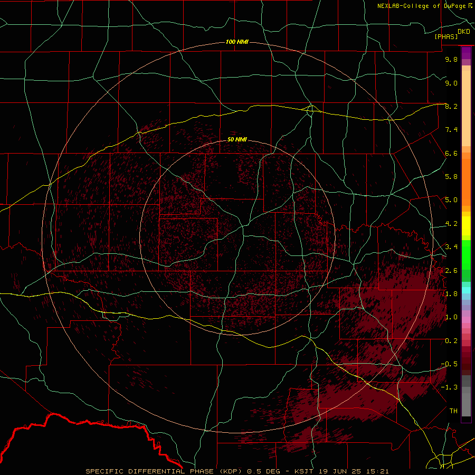Click the 50 NMI range ring label
The height and width of the screenshot is (475, 475).
(237, 139)
